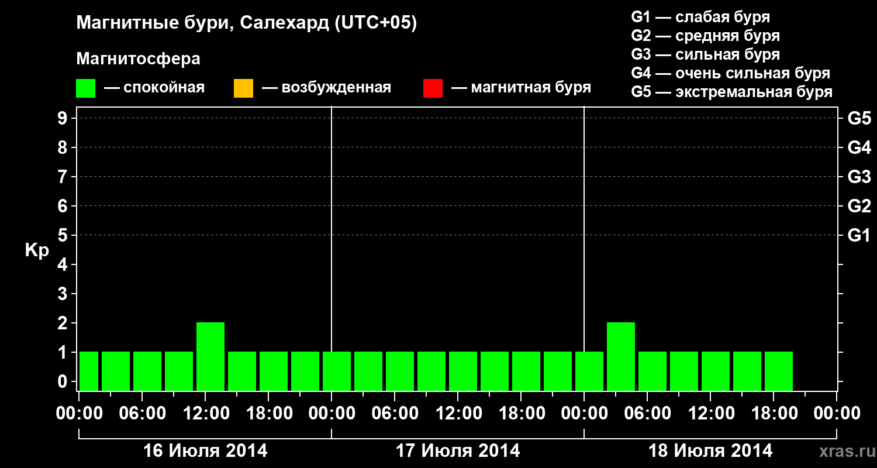Image resolution: width=877 pixels, height=468 pixels.
Task: Click the '17 Июля 2014' date label
Action: (458, 451)
